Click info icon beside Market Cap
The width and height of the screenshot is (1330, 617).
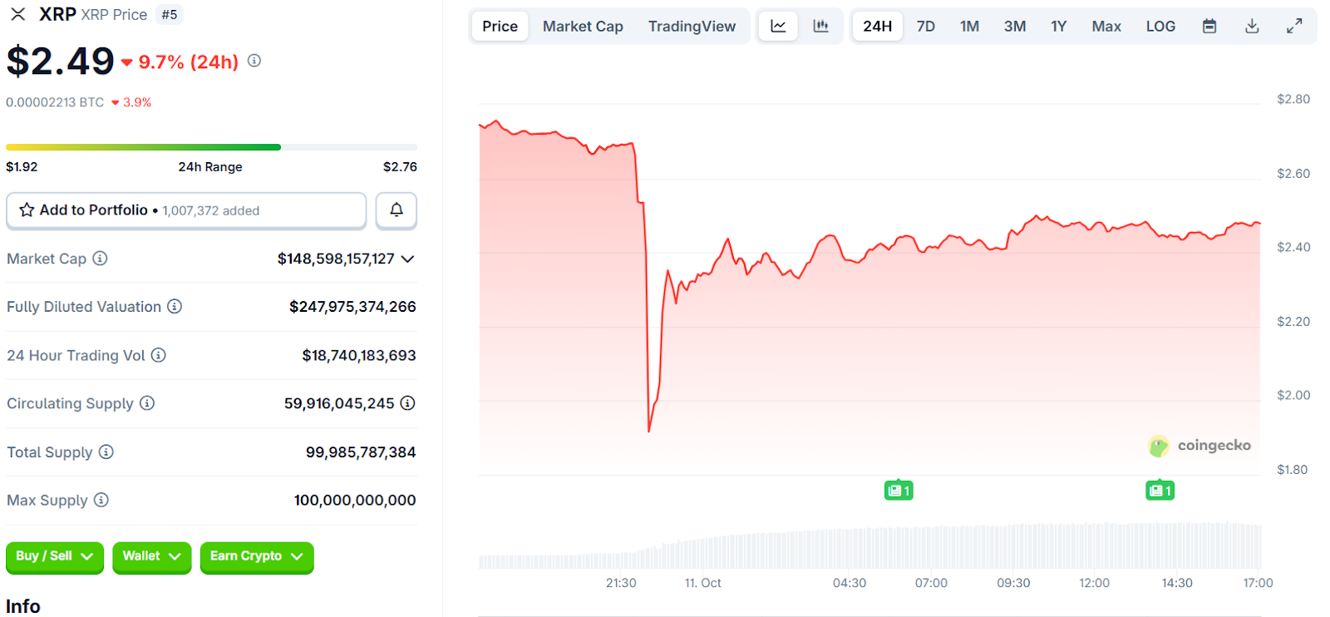pos(100,259)
